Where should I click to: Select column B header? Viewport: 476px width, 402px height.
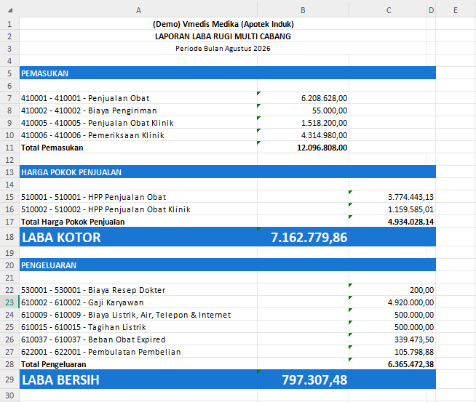pyautogui.click(x=303, y=10)
